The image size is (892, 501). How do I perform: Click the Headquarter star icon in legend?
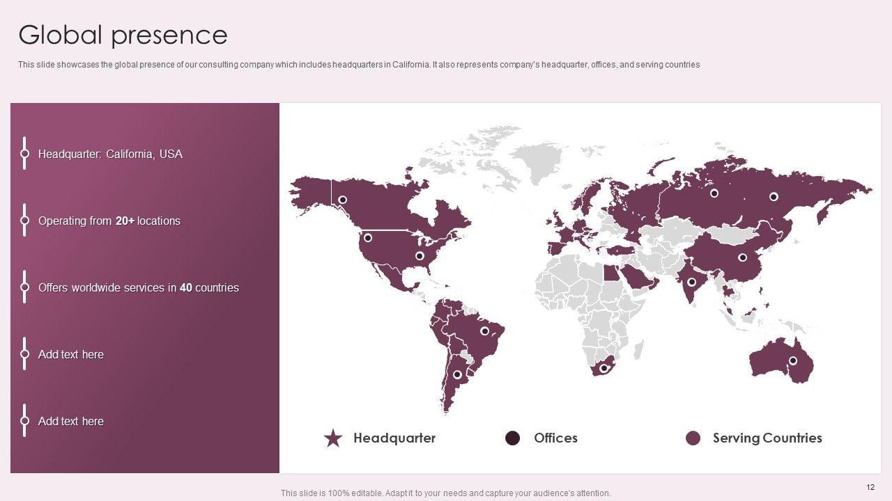click(x=333, y=438)
